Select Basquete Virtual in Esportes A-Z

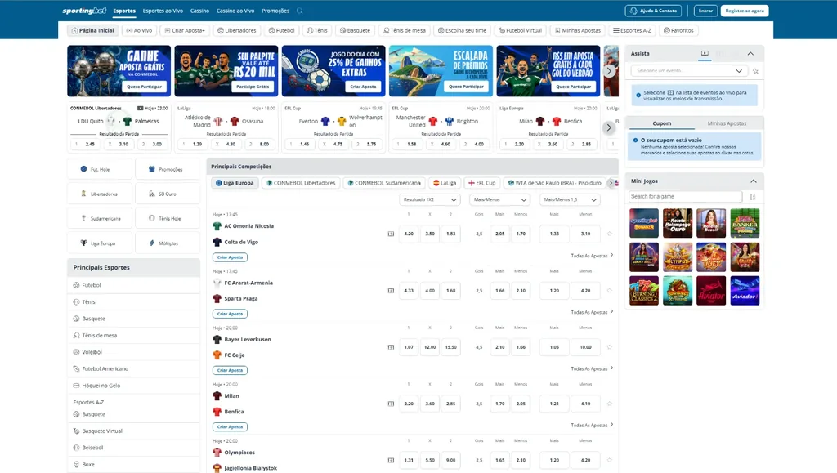(133, 431)
